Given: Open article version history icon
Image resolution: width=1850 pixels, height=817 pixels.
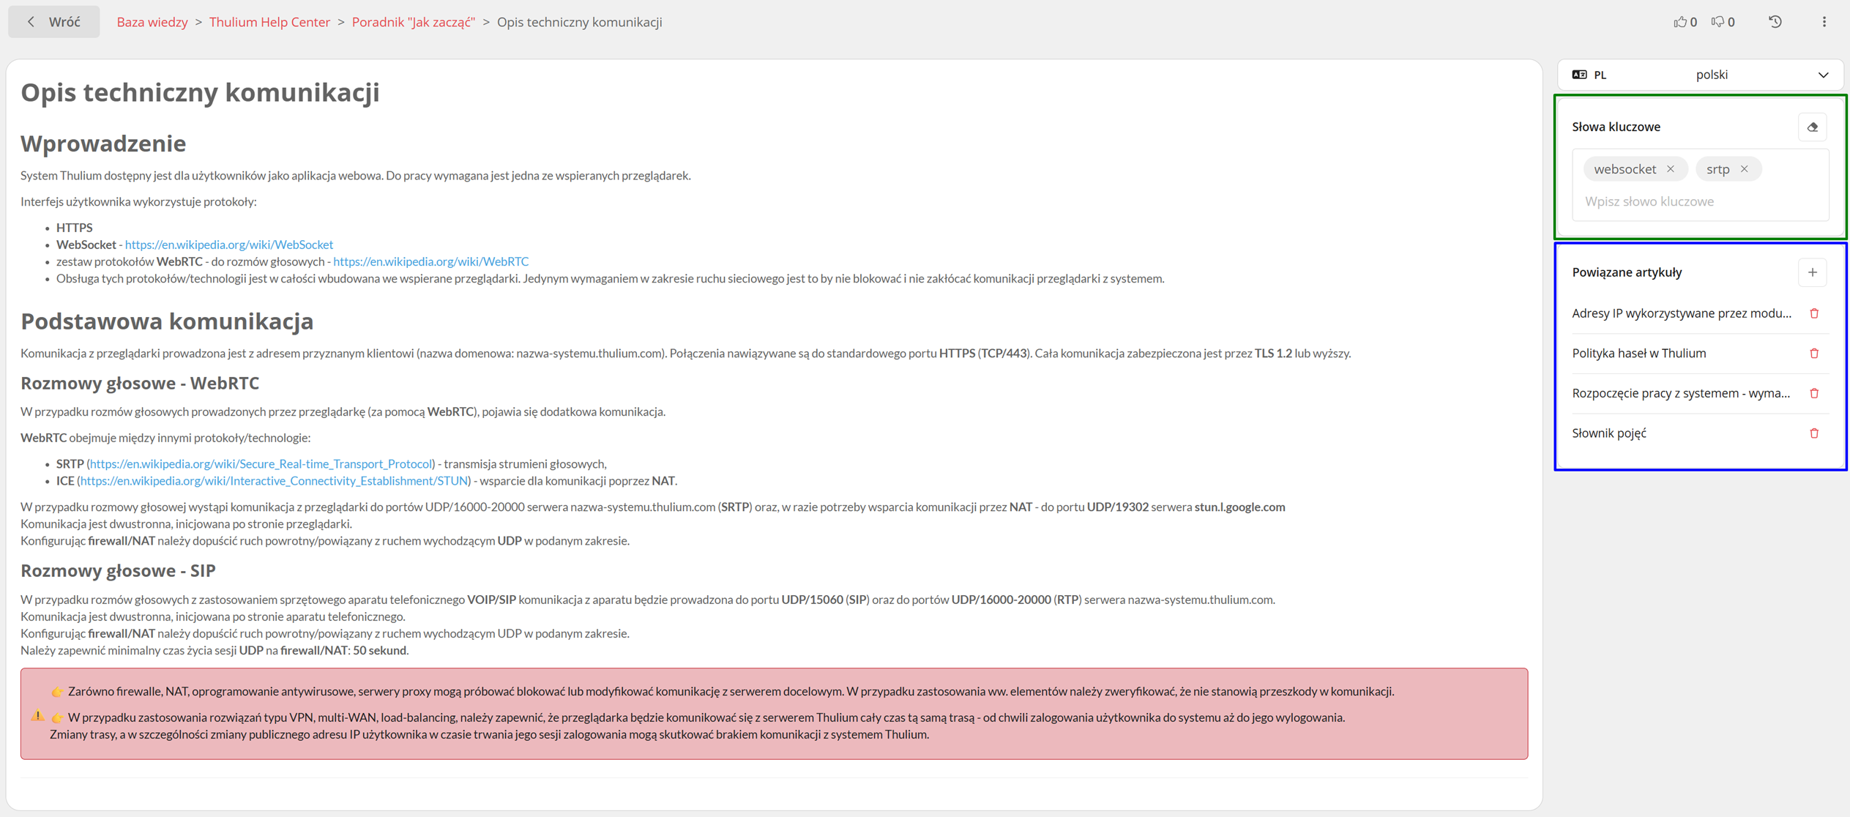Looking at the screenshot, I should point(1775,22).
